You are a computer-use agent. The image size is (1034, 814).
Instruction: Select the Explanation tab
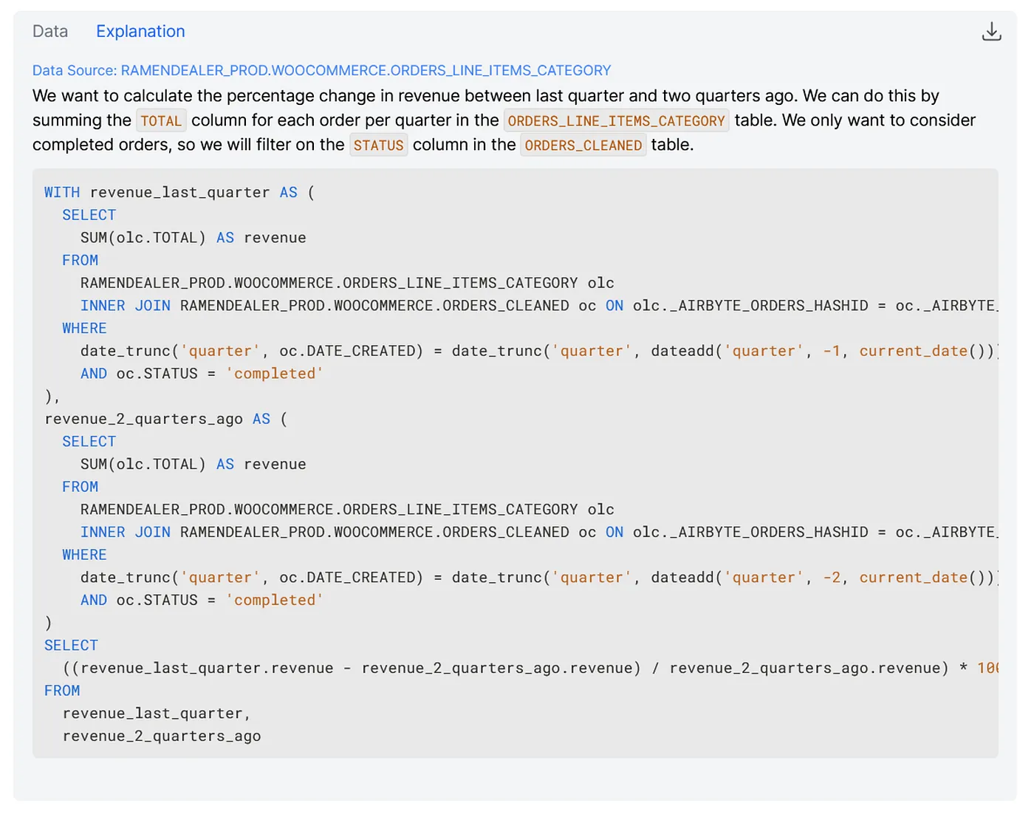(x=140, y=32)
